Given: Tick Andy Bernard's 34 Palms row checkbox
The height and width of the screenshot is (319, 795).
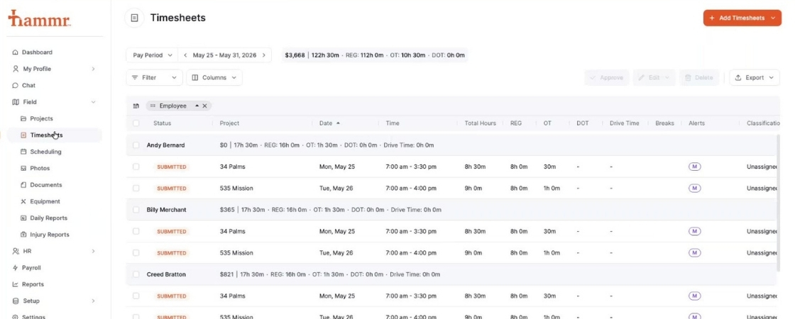Looking at the screenshot, I should 136,167.
